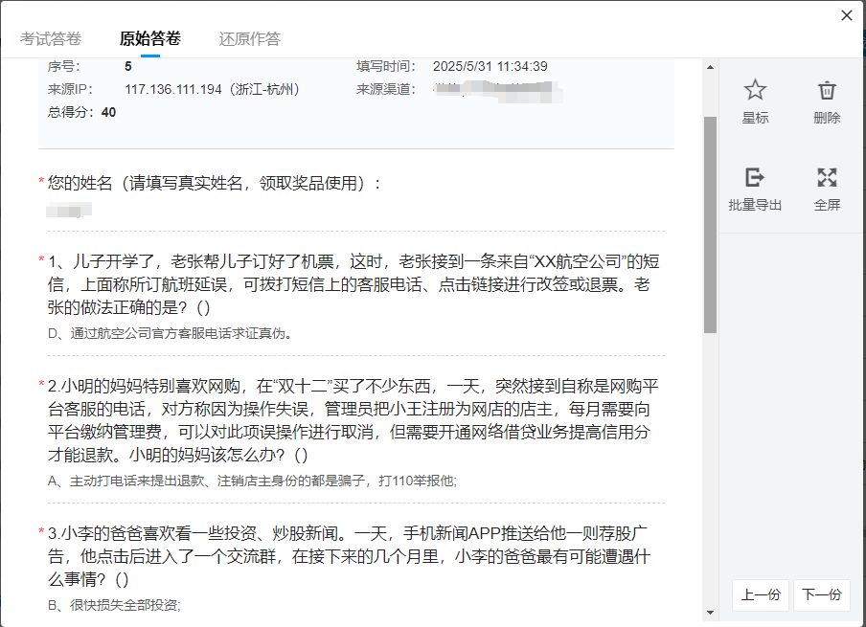866x627 pixels.
Task: Click the fill time 2025/5/31 11:34:39
Action: (x=490, y=66)
